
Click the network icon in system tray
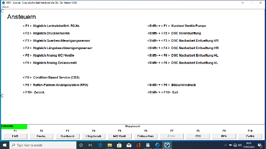[x=235, y=145]
